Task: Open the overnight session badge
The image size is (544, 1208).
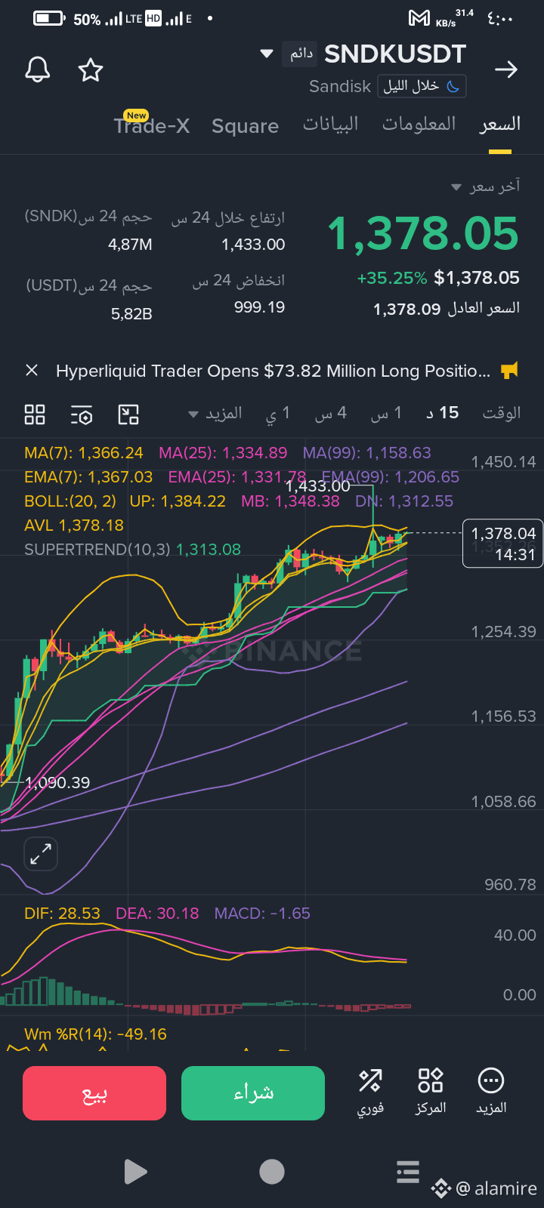Action: pos(422,86)
